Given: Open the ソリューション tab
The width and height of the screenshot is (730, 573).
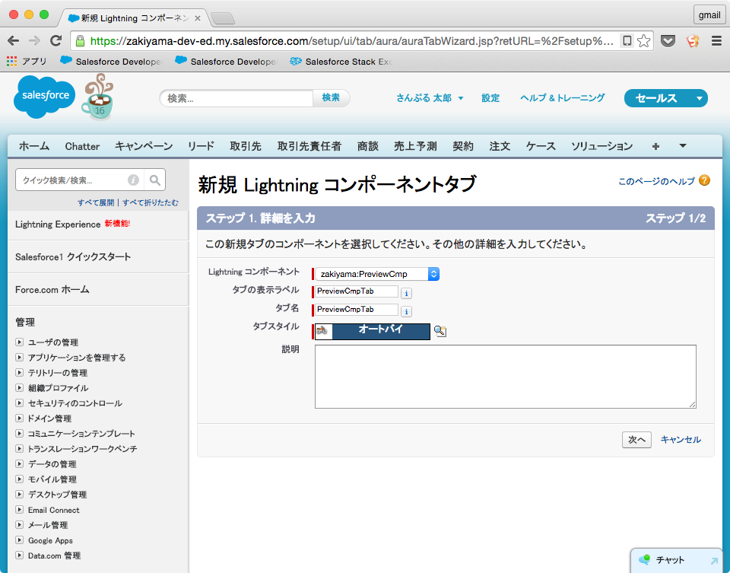Looking at the screenshot, I should click(x=602, y=146).
